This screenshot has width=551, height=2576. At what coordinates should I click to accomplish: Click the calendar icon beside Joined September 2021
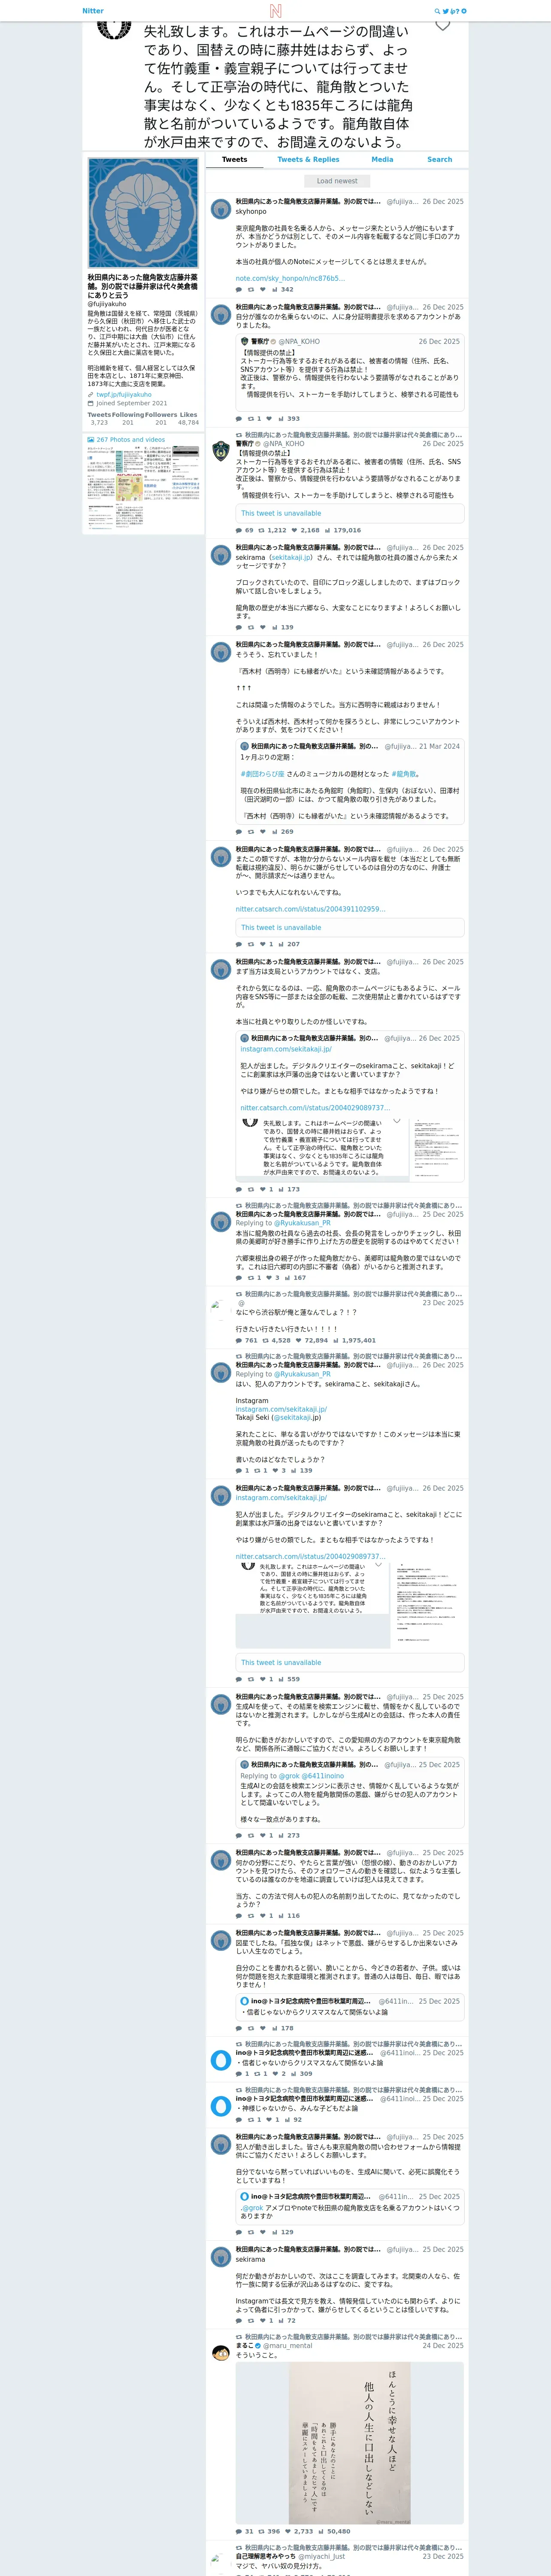tap(91, 403)
